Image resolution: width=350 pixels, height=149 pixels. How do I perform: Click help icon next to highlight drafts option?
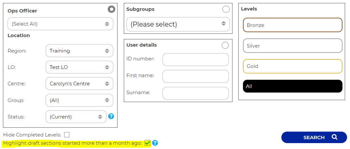tap(155, 143)
